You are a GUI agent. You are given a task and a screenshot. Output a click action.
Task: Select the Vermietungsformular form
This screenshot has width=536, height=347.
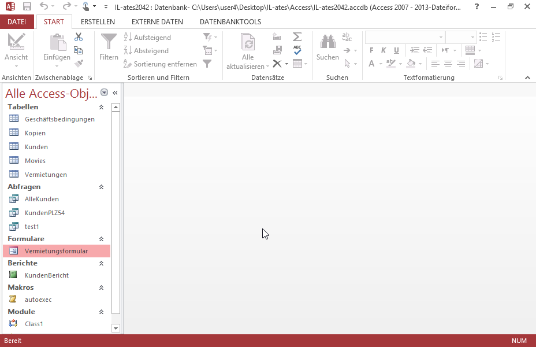[x=57, y=251]
